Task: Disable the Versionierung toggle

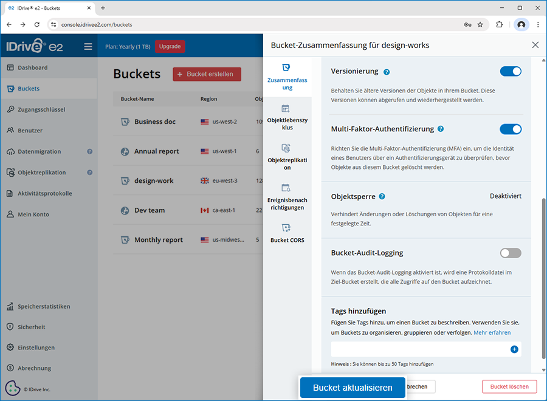Action: (x=511, y=72)
